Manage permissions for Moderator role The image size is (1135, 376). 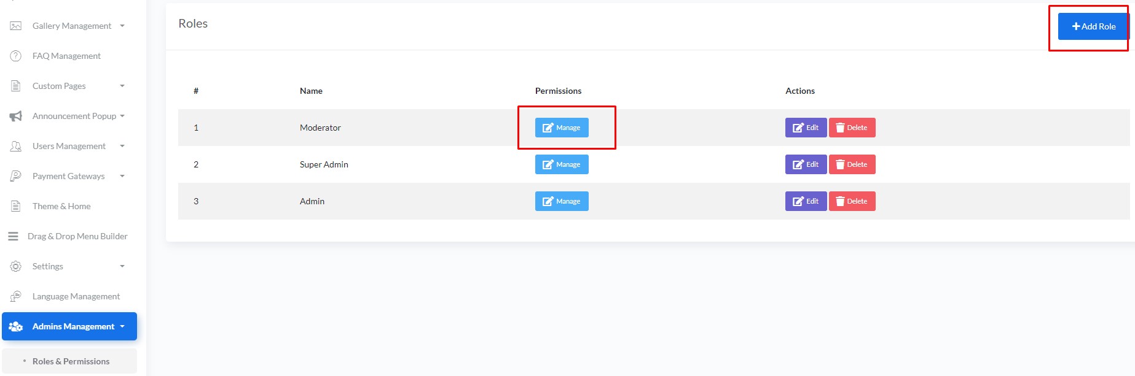tap(562, 128)
